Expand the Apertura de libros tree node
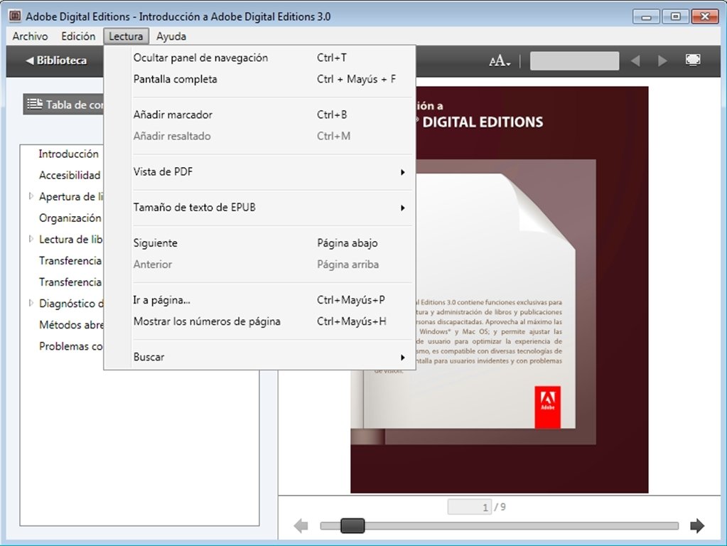 pyautogui.click(x=31, y=196)
